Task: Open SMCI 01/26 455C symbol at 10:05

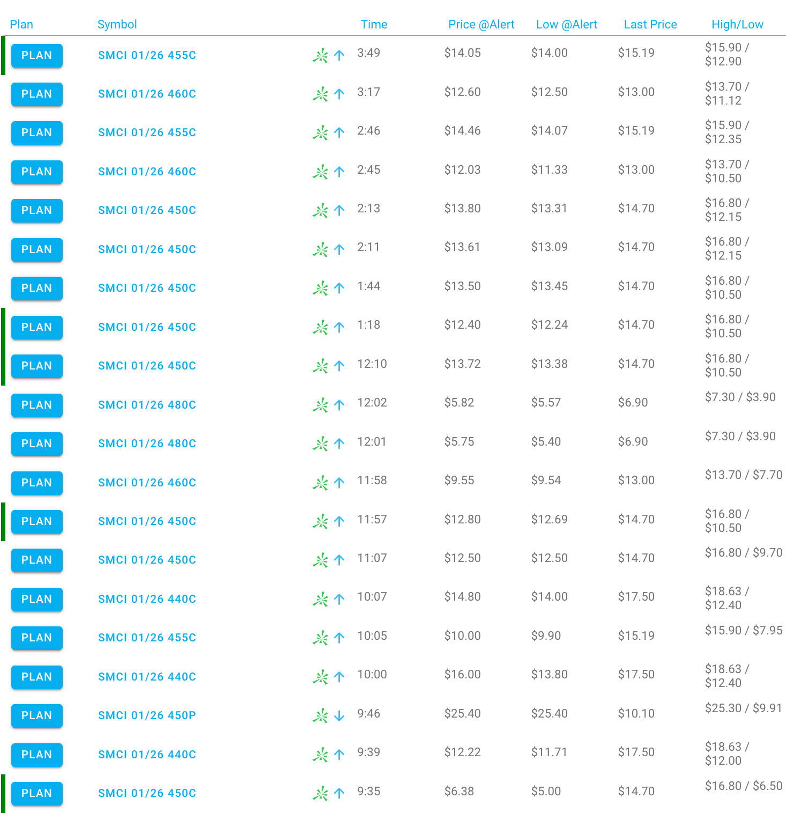Action: 147,638
